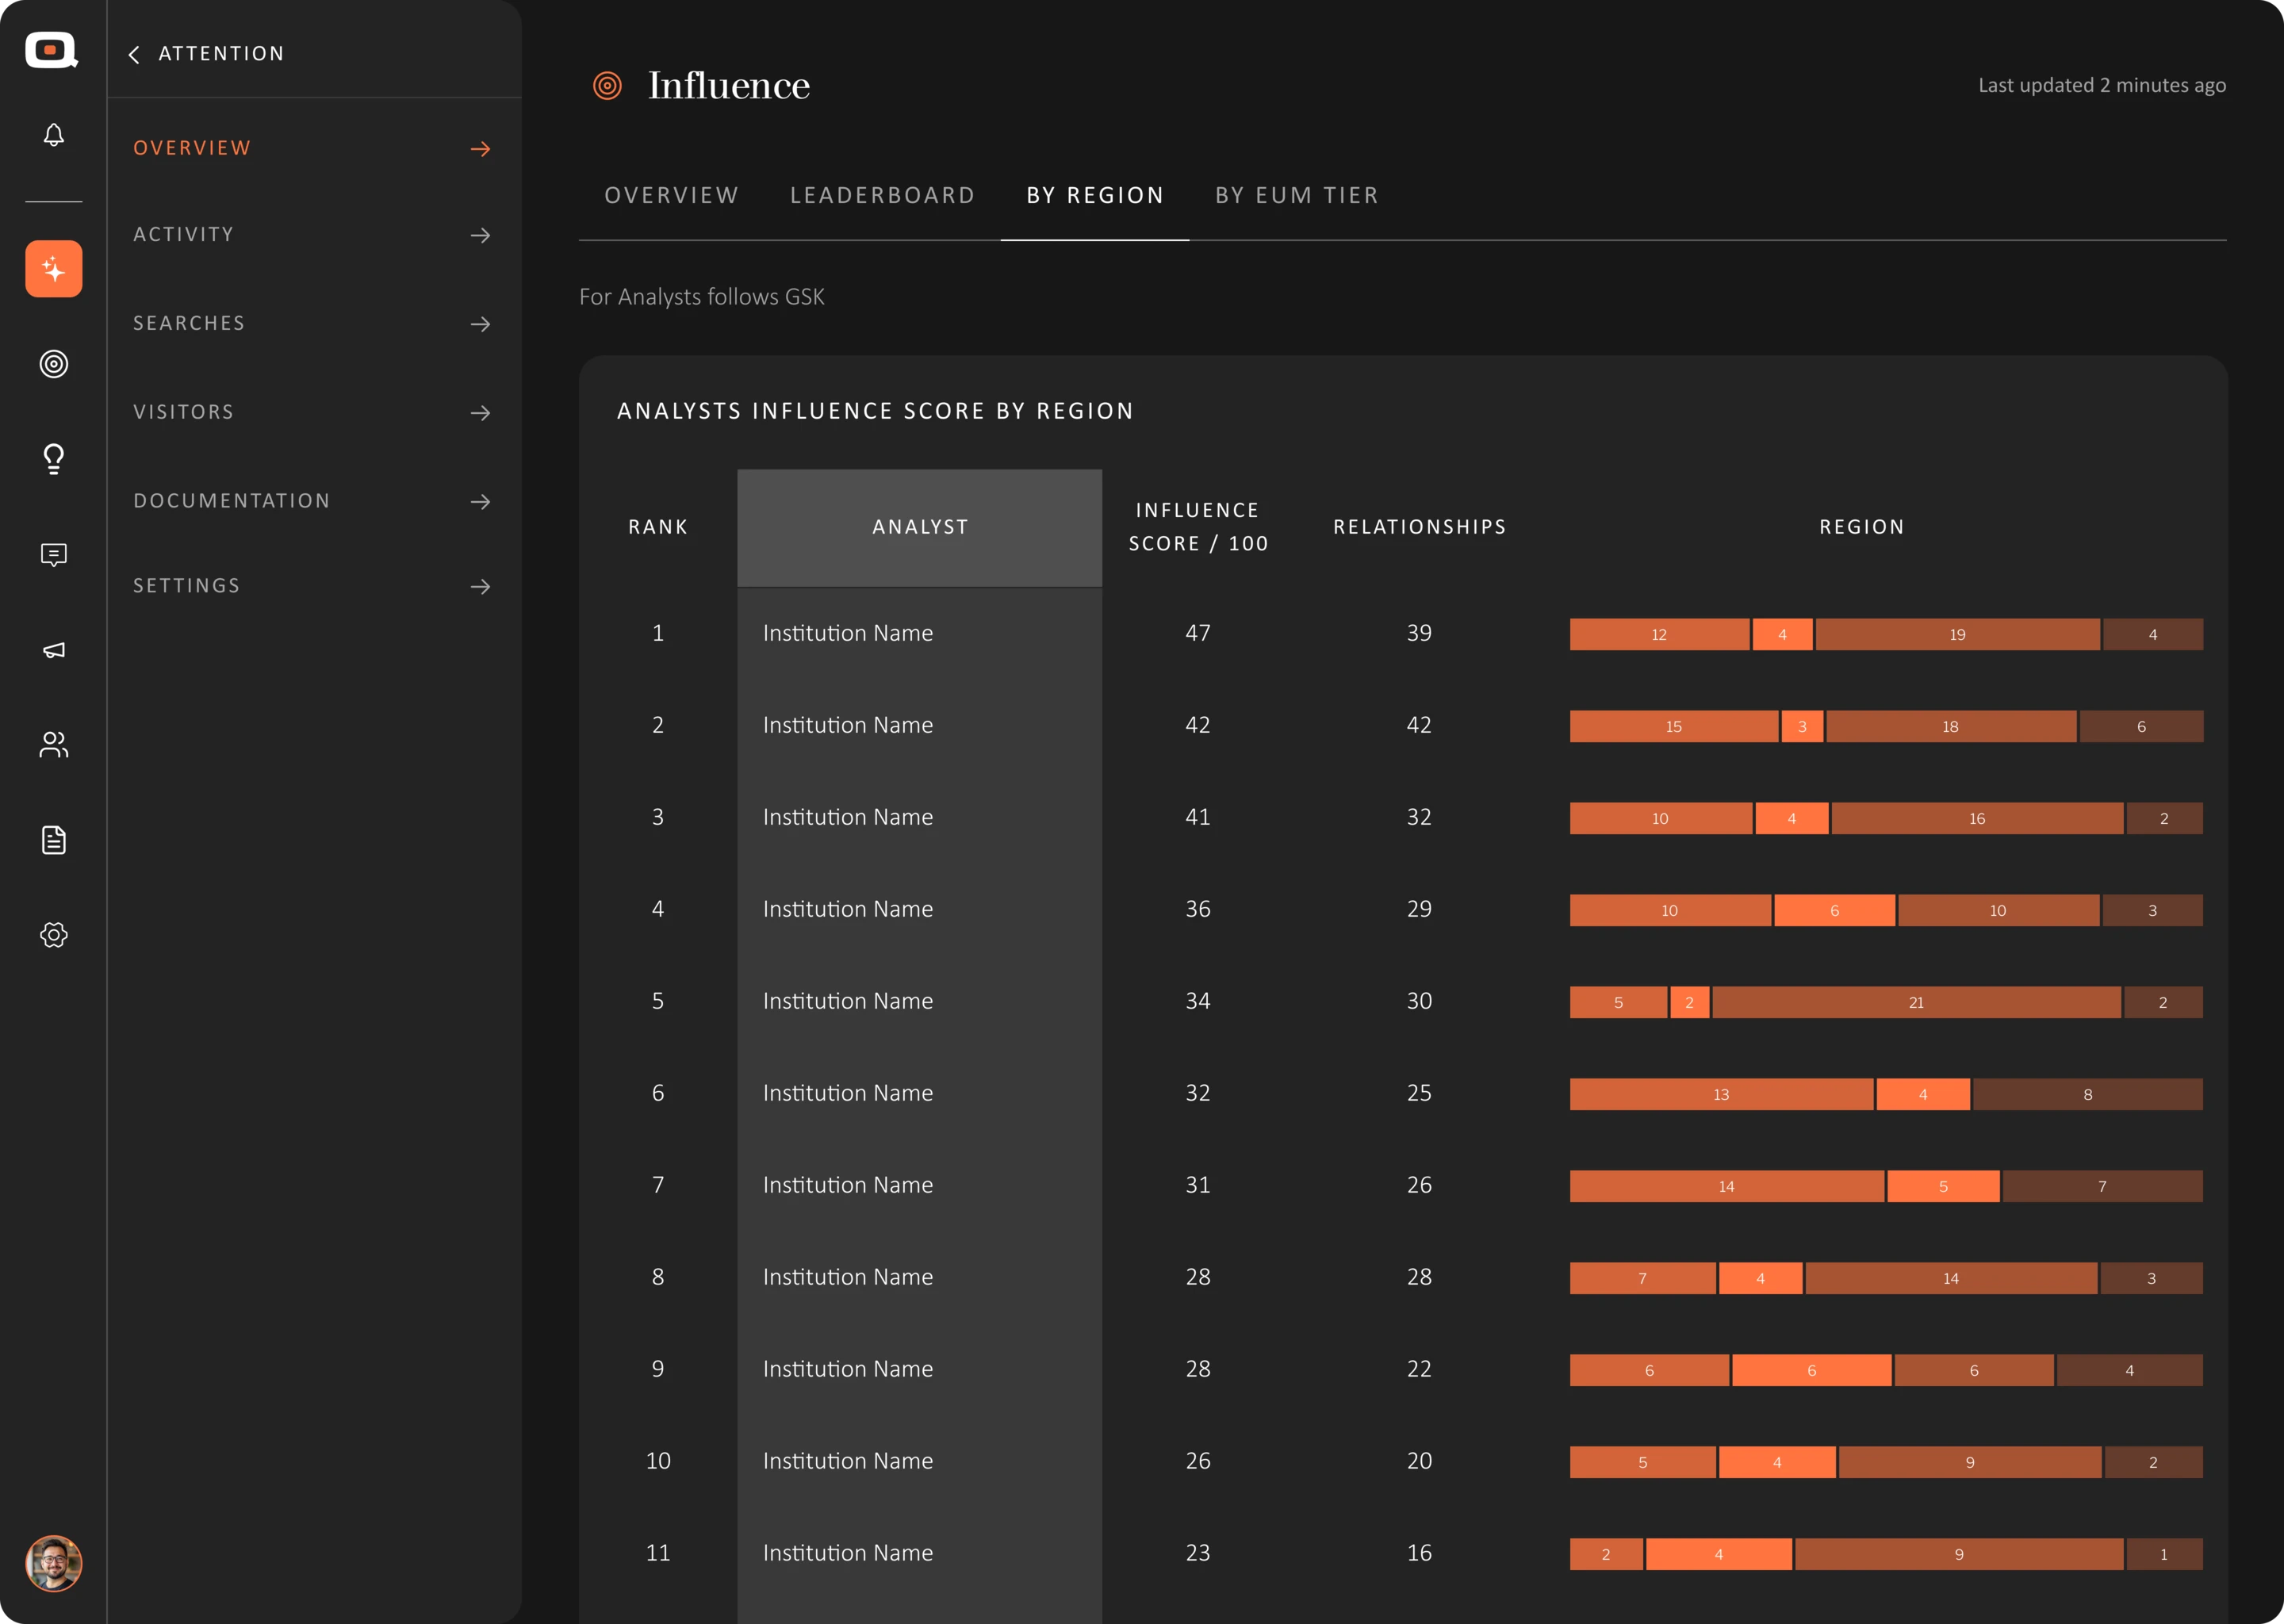This screenshot has height=1624, width=2284.
Task: Click the arrow beside Searches
Action: click(481, 324)
